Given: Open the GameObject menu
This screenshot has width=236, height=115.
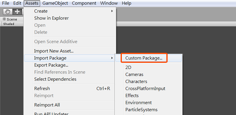Looking at the screenshot, I should [55, 3].
